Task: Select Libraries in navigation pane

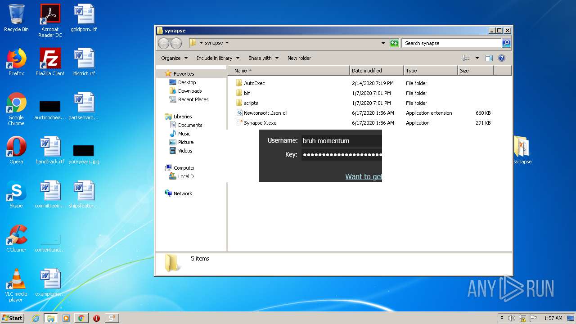Action: pyautogui.click(x=179, y=117)
